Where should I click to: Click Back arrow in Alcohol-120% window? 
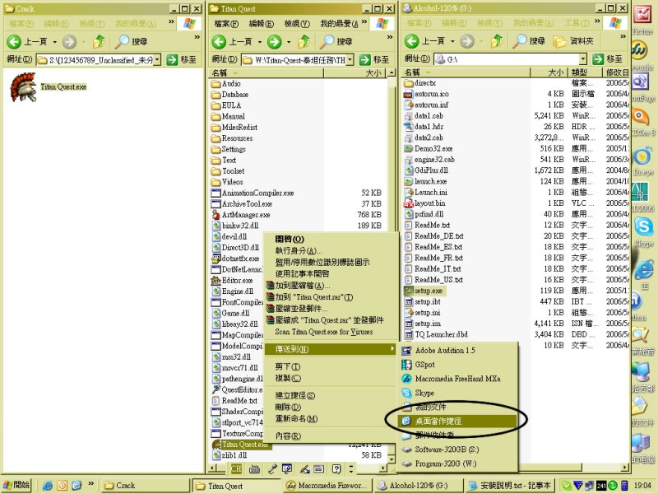pyautogui.click(x=412, y=41)
